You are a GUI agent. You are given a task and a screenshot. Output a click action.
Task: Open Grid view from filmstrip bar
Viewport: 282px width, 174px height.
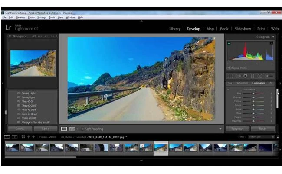[x=22, y=137]
